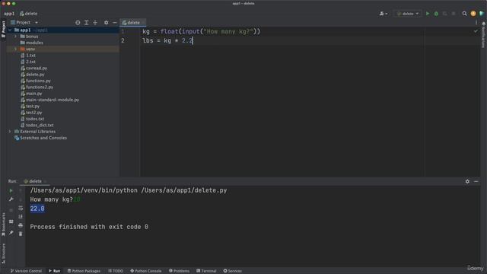Minimize the Run panel with minus icon
The height and width of the screenshot is (274, 487).
[476, 181]
